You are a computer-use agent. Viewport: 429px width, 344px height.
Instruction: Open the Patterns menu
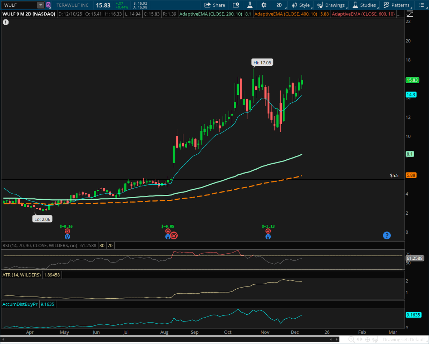tap(398, 5)
